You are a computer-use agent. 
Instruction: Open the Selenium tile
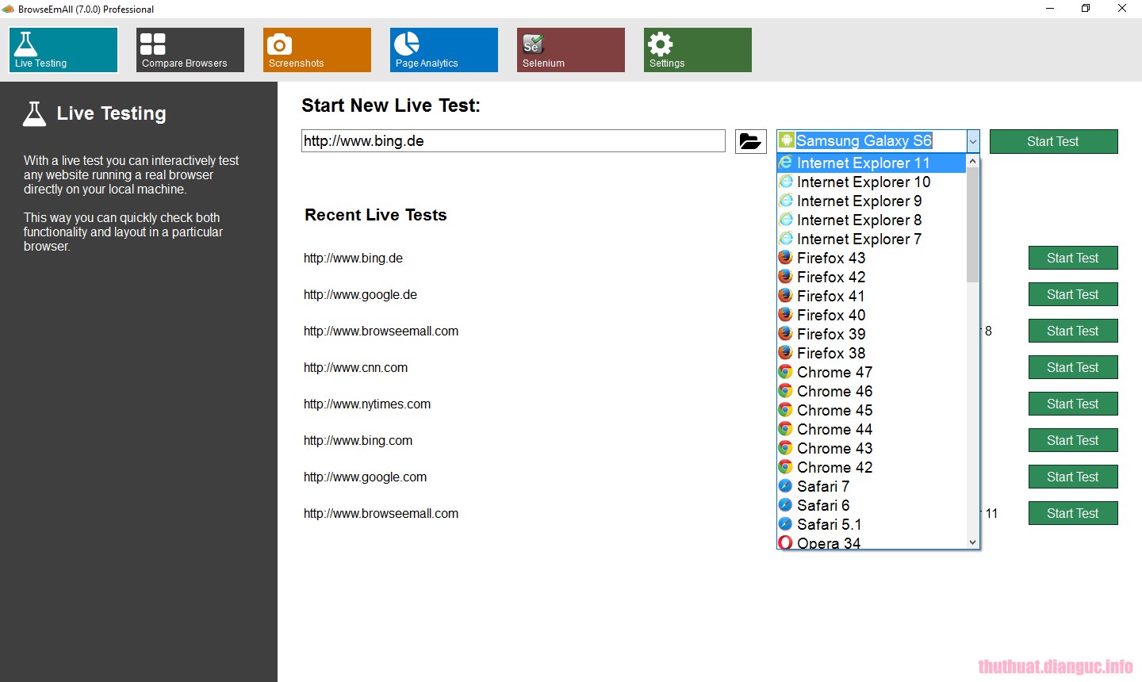coord(571,50)
